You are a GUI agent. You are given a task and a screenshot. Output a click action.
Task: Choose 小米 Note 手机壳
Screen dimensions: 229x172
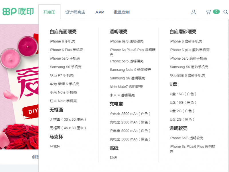click(63, 92)
